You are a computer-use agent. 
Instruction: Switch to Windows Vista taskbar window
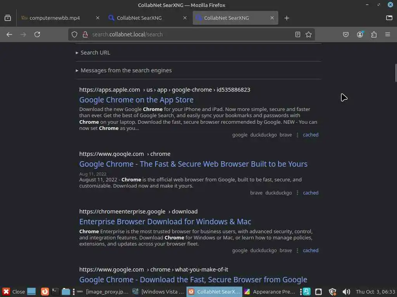(159, 292)
